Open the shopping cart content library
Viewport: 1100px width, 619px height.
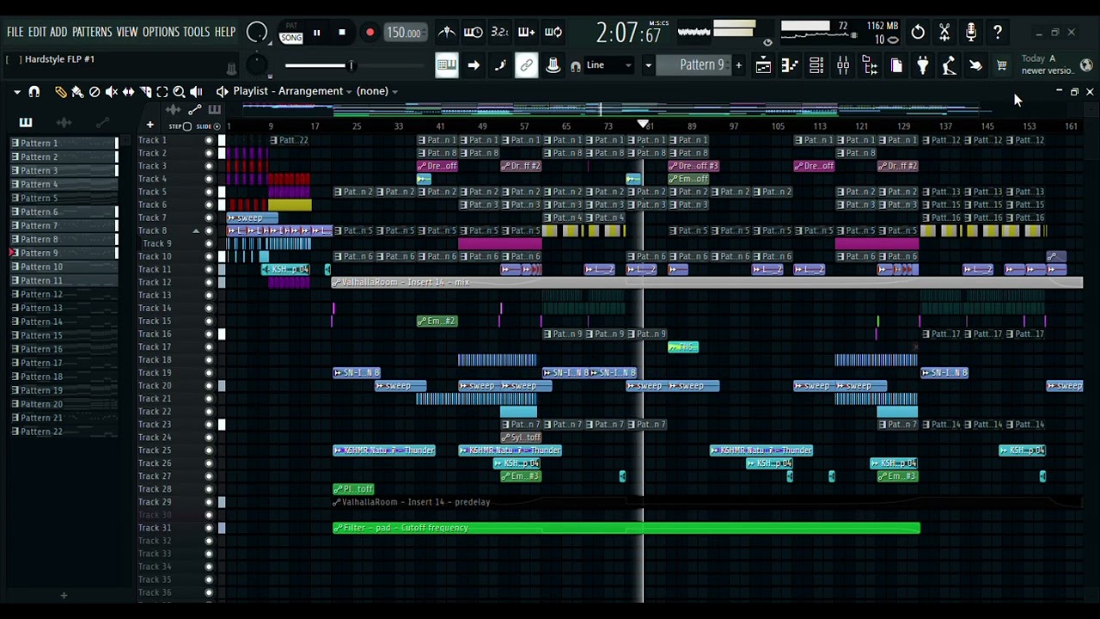pos(1001,65)
